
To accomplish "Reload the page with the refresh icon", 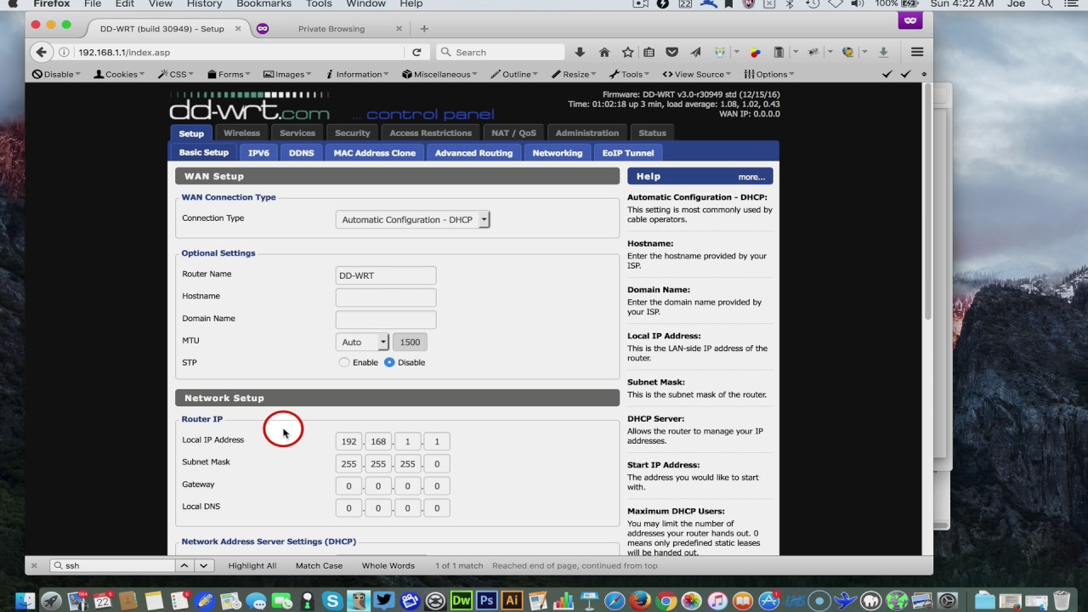I will pyautogui.click(x=416, y=52).
